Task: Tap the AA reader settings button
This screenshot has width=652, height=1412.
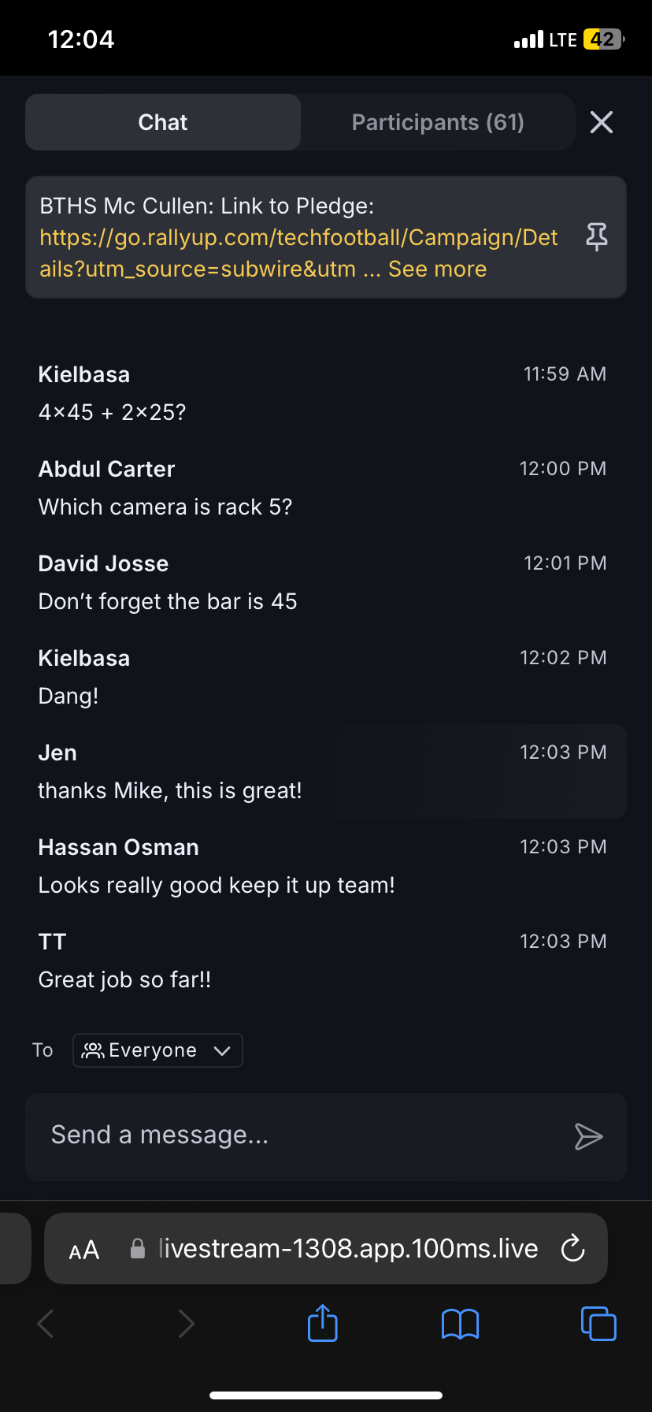Action: pyautogui.click(x=84, y=1250)
